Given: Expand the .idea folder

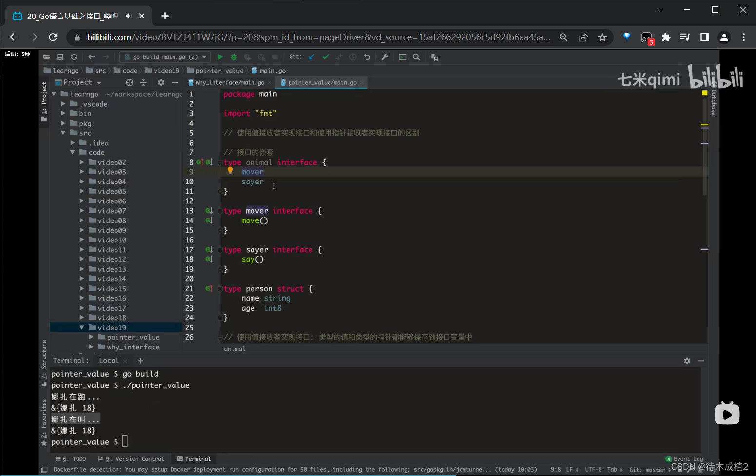Looking at the screenshot, I should point(73,143).
